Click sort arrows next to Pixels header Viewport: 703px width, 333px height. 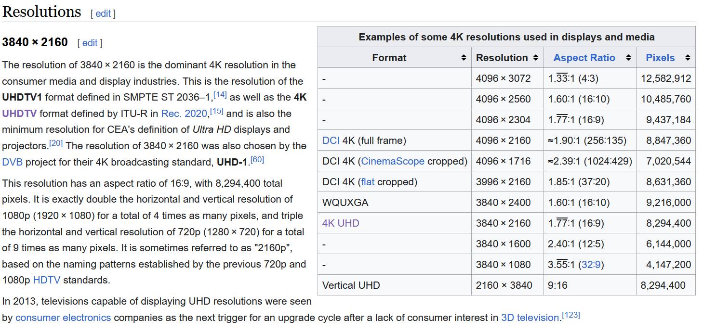(688, 58)
